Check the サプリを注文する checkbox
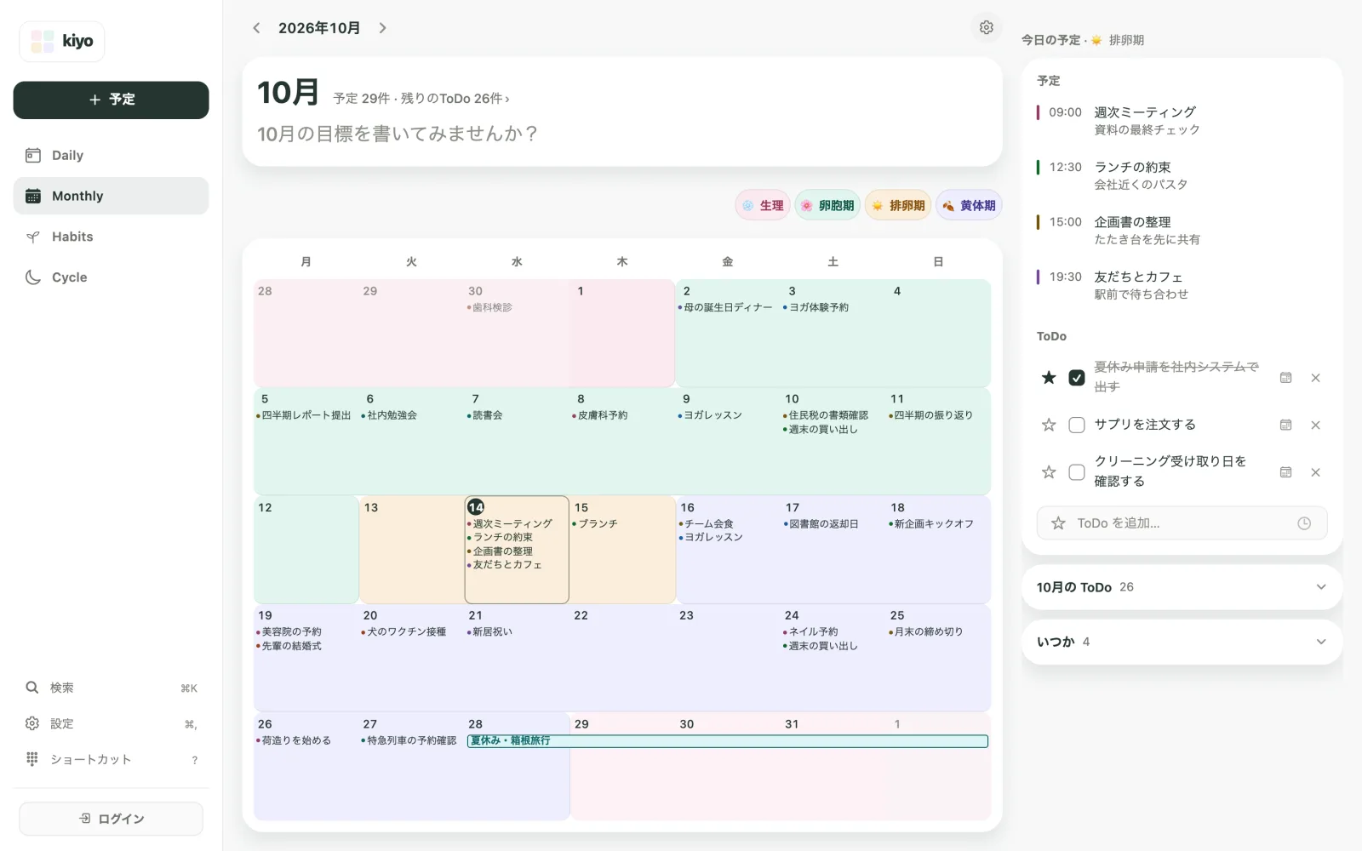Viewport: 1362px width, 851px height. click(x=1077, y=425)
